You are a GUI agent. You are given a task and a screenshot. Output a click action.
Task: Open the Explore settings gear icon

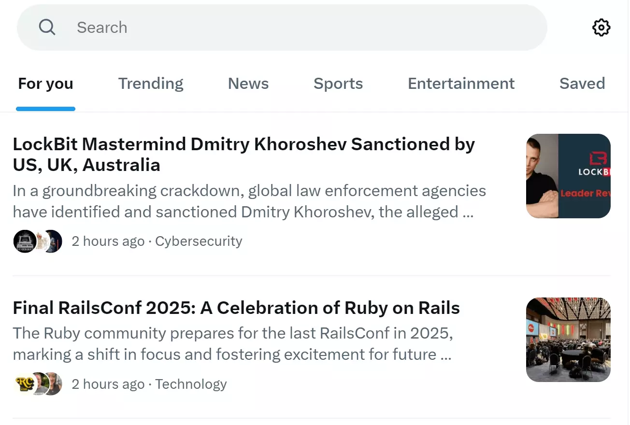tap(601, 28)
